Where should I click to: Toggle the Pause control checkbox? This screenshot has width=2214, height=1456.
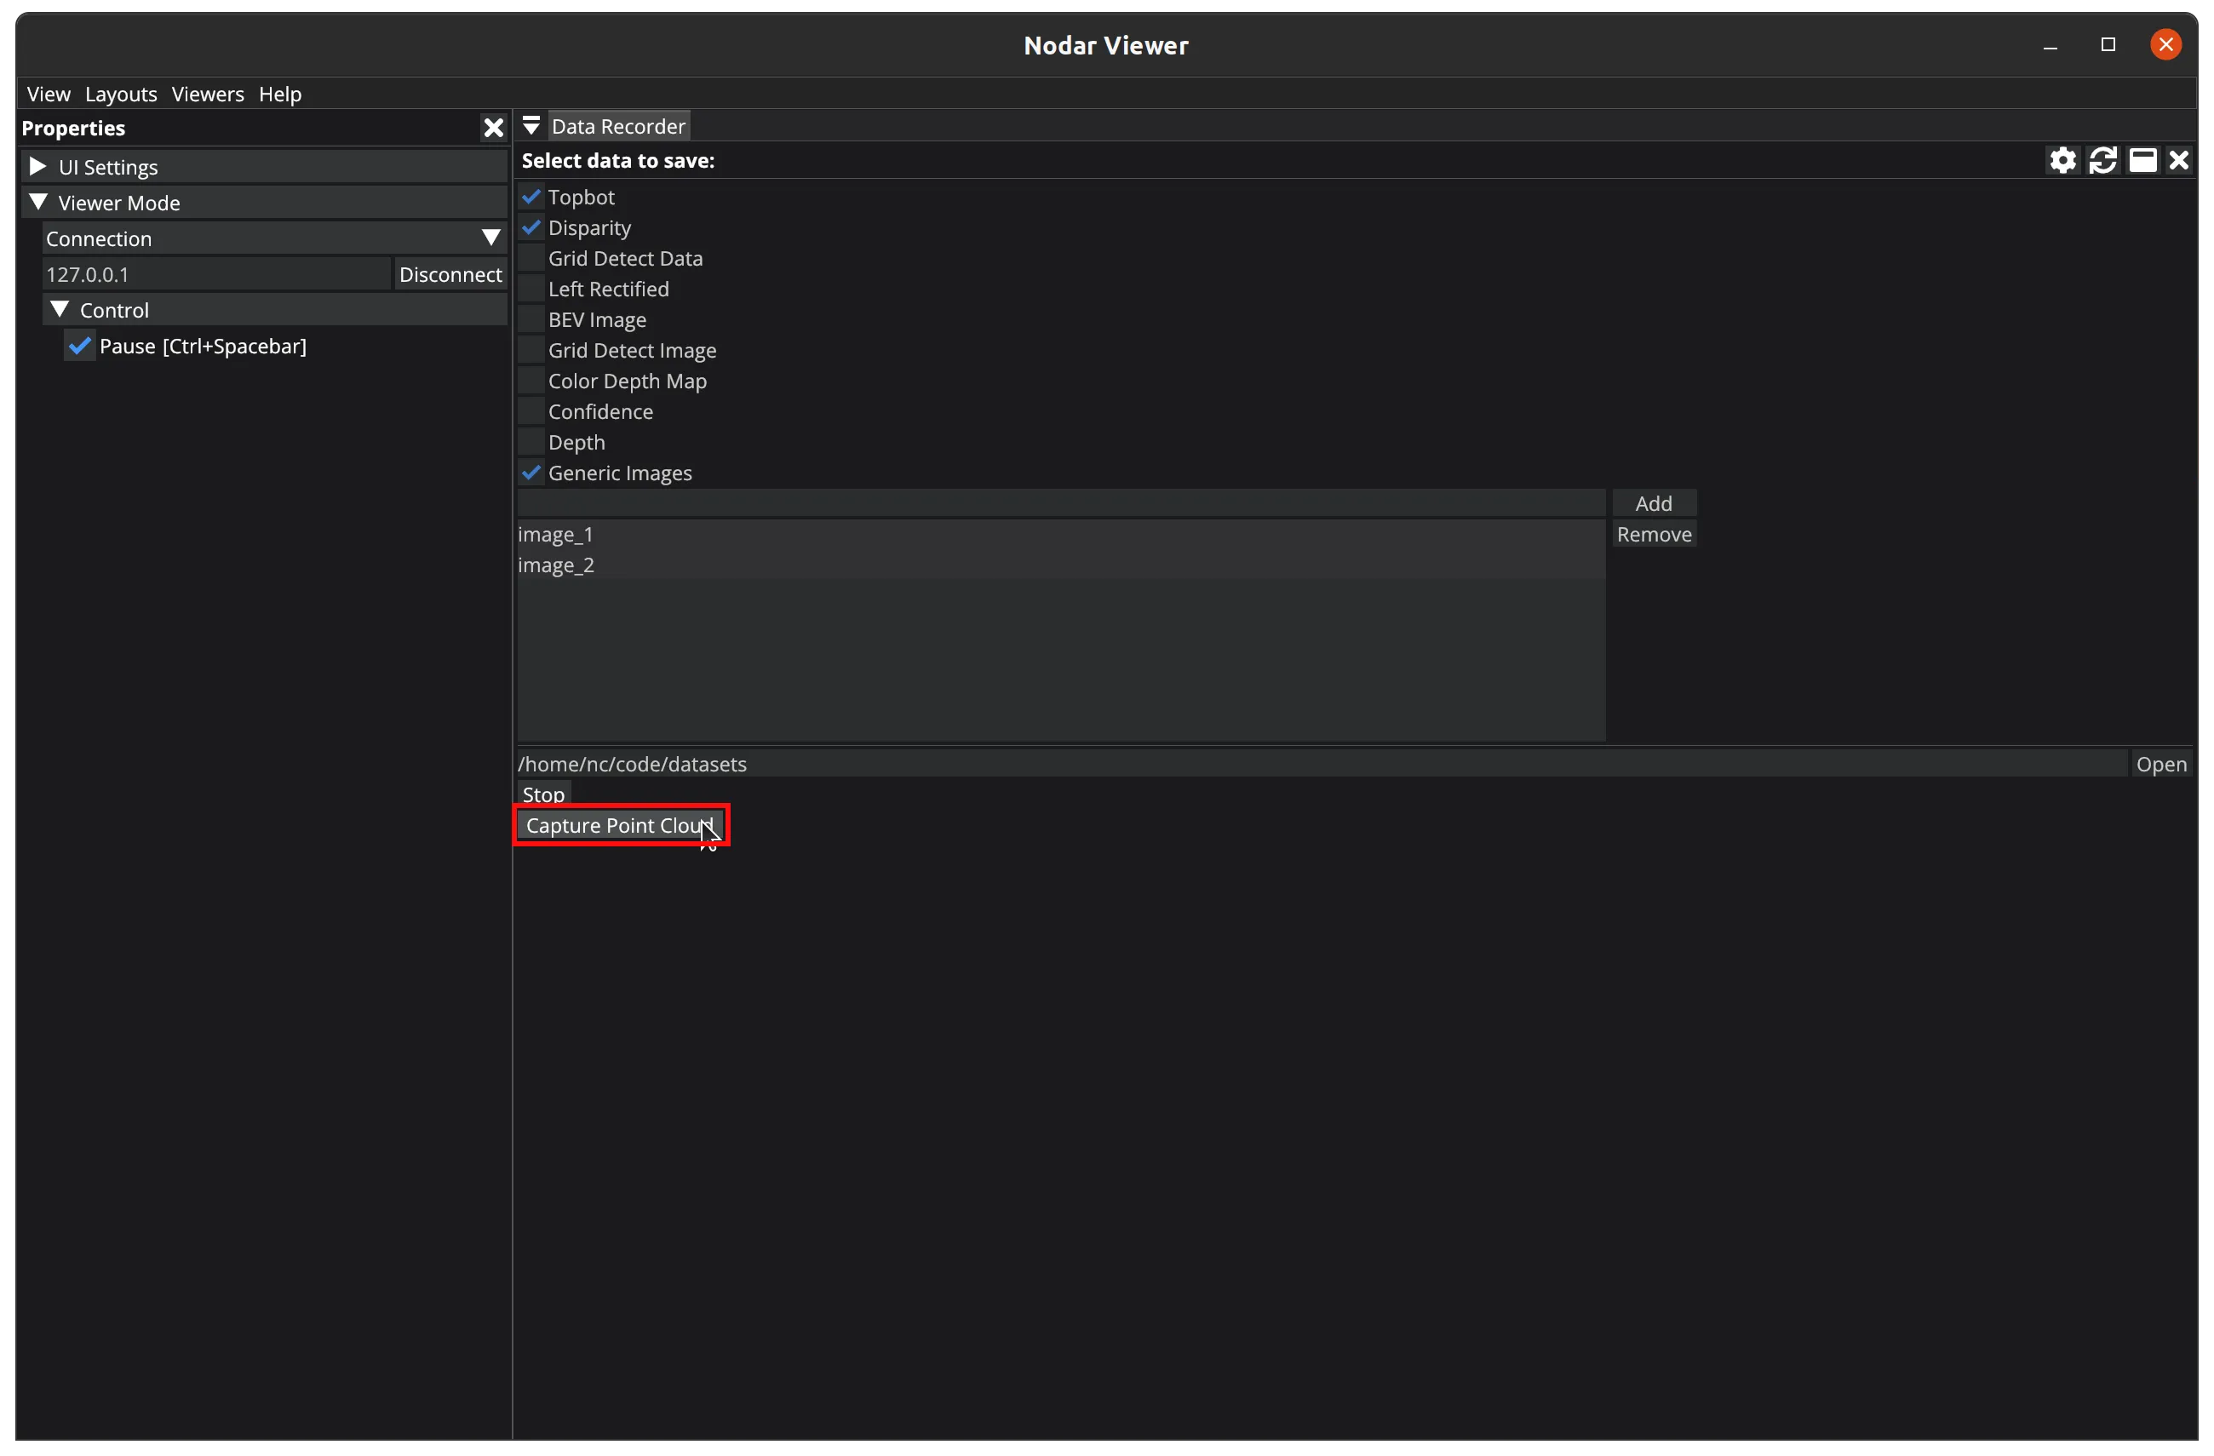[80, 346]
